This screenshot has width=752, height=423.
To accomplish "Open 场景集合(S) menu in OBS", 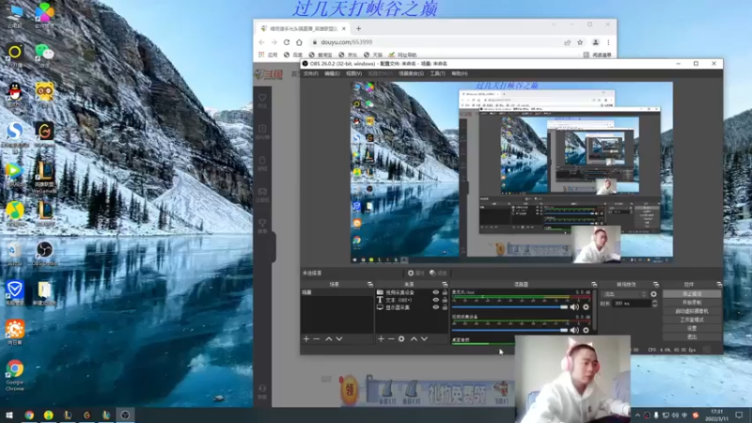I will pyautogui.click(x=411, y=73).
